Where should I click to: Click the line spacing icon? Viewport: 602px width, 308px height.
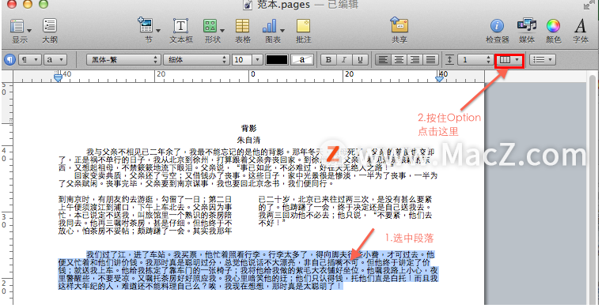[449, 60]
